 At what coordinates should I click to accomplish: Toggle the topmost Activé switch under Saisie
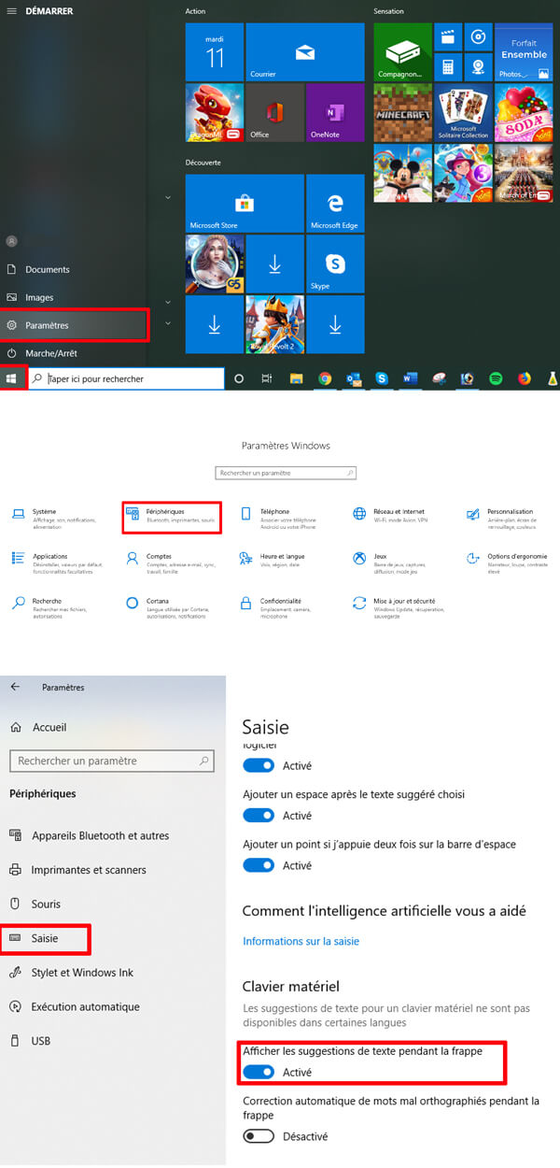pos(259,765)
